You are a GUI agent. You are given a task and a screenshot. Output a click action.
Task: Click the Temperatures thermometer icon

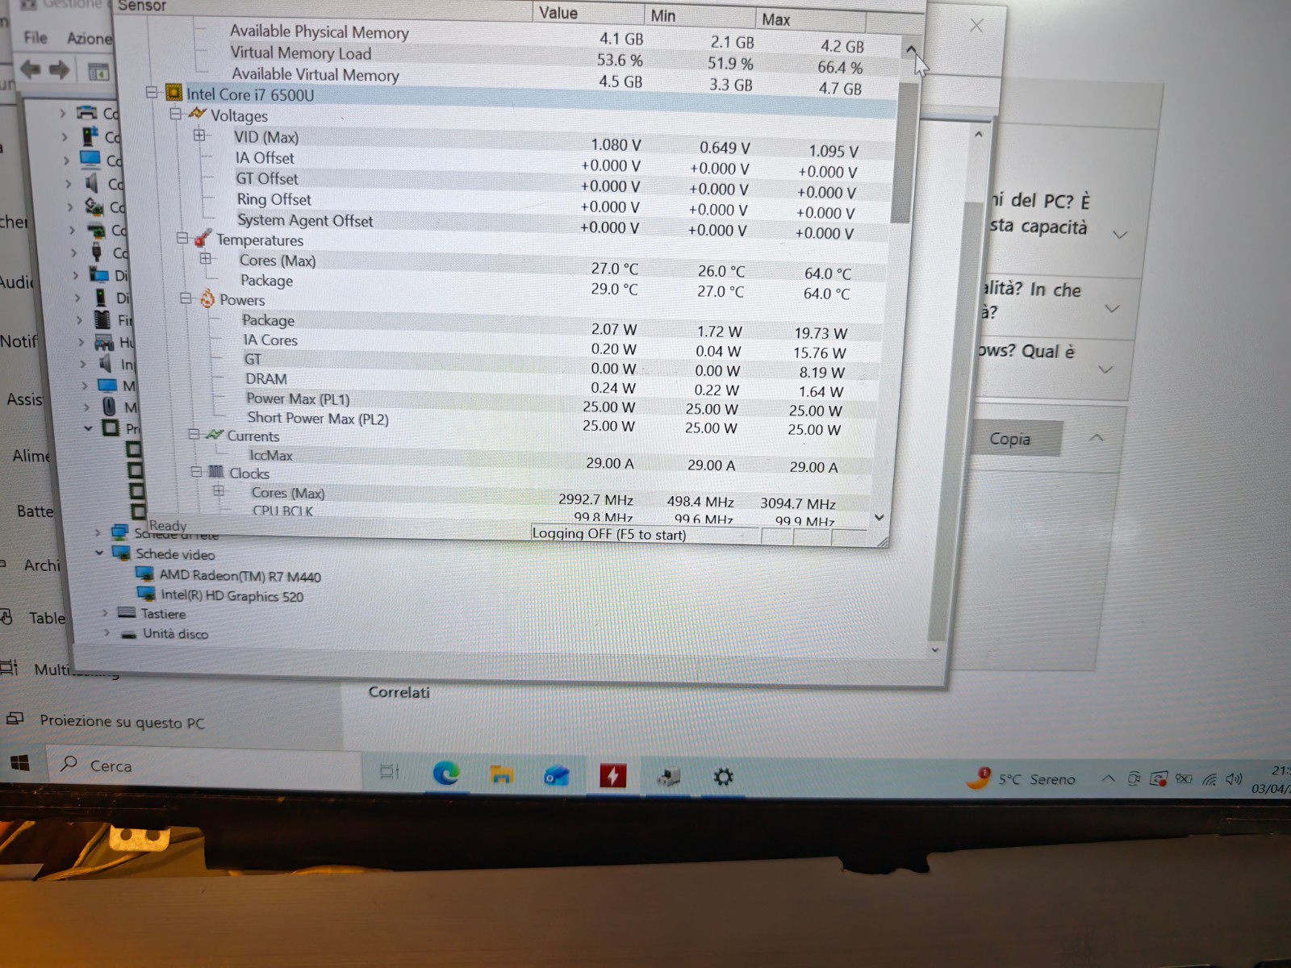pyautogui.click(x=203, y=238)
